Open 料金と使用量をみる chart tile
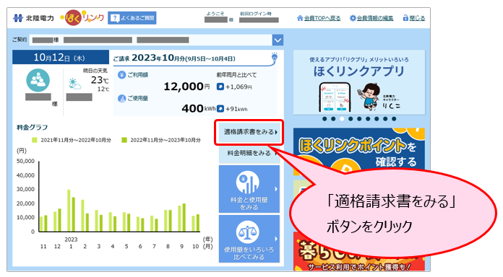The height and width of the screenshot is (277, 503). point(249,189)
